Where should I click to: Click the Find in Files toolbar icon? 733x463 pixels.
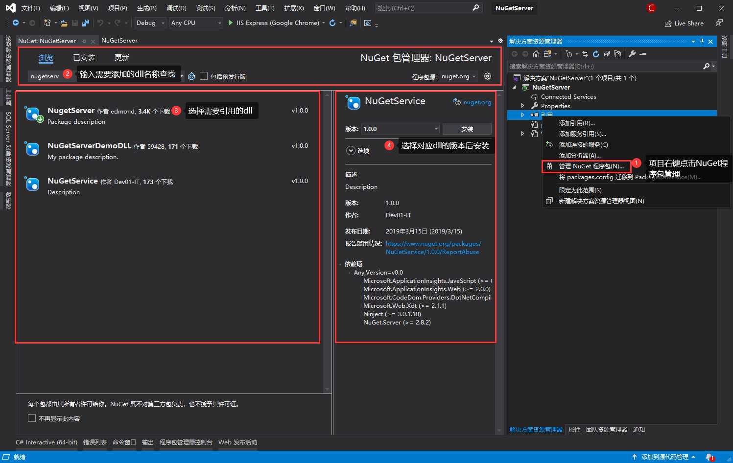pos(353,23)
